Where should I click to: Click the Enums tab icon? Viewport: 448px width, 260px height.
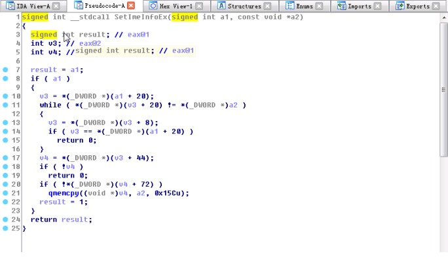[x=289, y=6]
